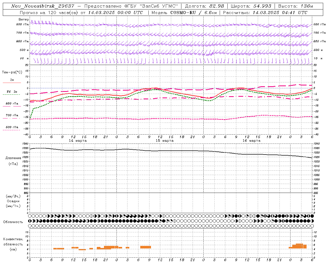Click the red line sample under 2м legend
327x262 pixels.
pyautogui.click(x=12, y=83)
